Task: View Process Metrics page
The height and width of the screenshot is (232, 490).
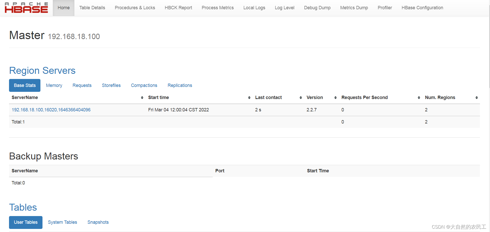Action: pyautogui.click(x=218, y=8)
